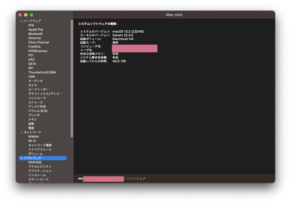
Task: Select 電源 in the sidebar
Action: (31, 128)
